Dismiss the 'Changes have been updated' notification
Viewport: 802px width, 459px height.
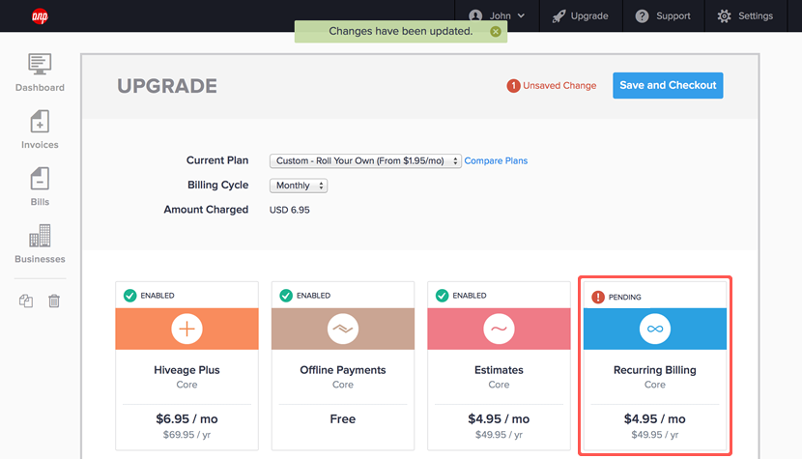tap(495, 31)
